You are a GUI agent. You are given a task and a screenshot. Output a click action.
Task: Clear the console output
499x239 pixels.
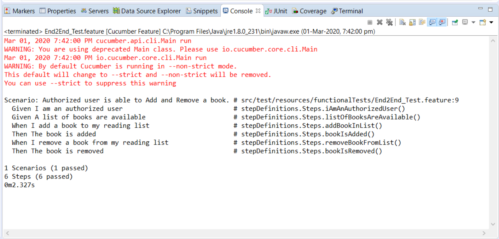click(402, 22)
